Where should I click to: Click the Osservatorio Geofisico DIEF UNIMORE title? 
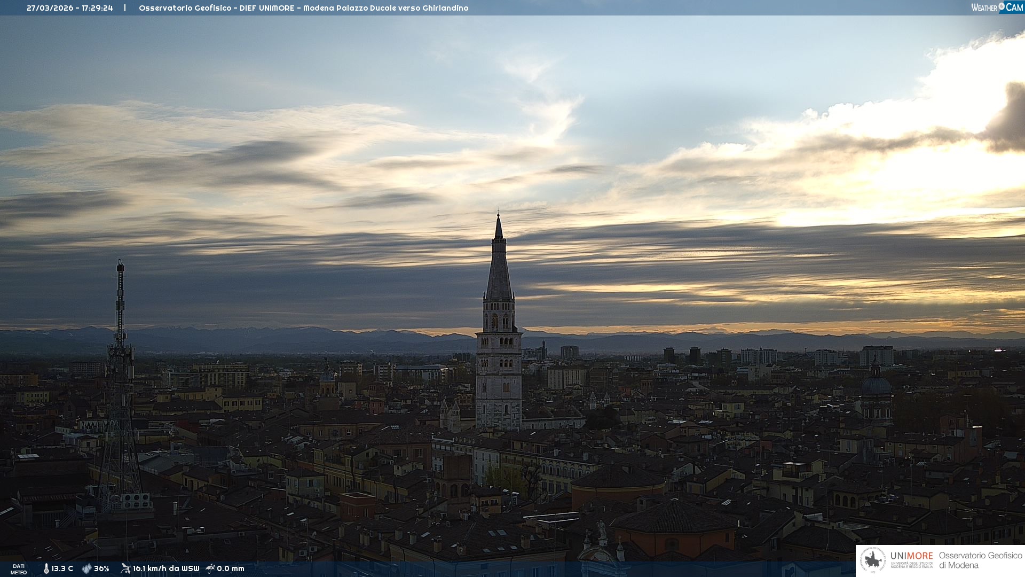click(303, 8)
